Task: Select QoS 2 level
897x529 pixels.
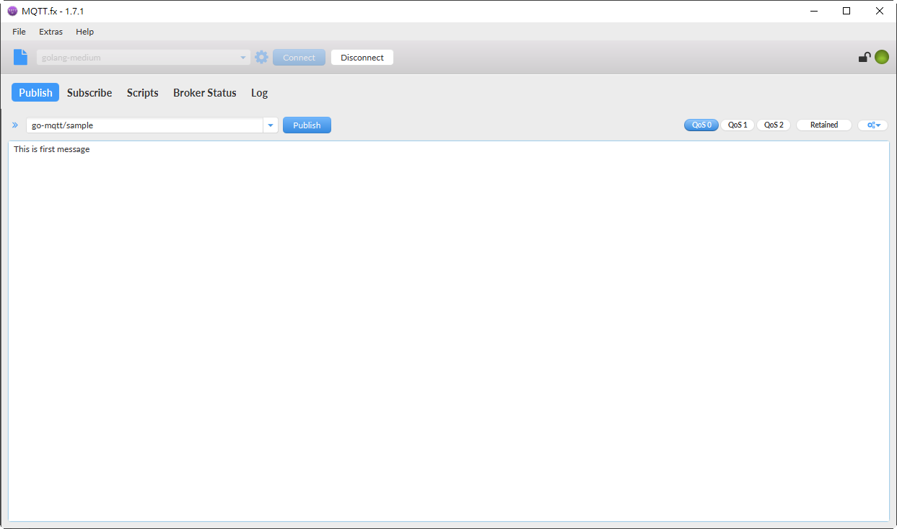Action: click(x=774, y=125)
